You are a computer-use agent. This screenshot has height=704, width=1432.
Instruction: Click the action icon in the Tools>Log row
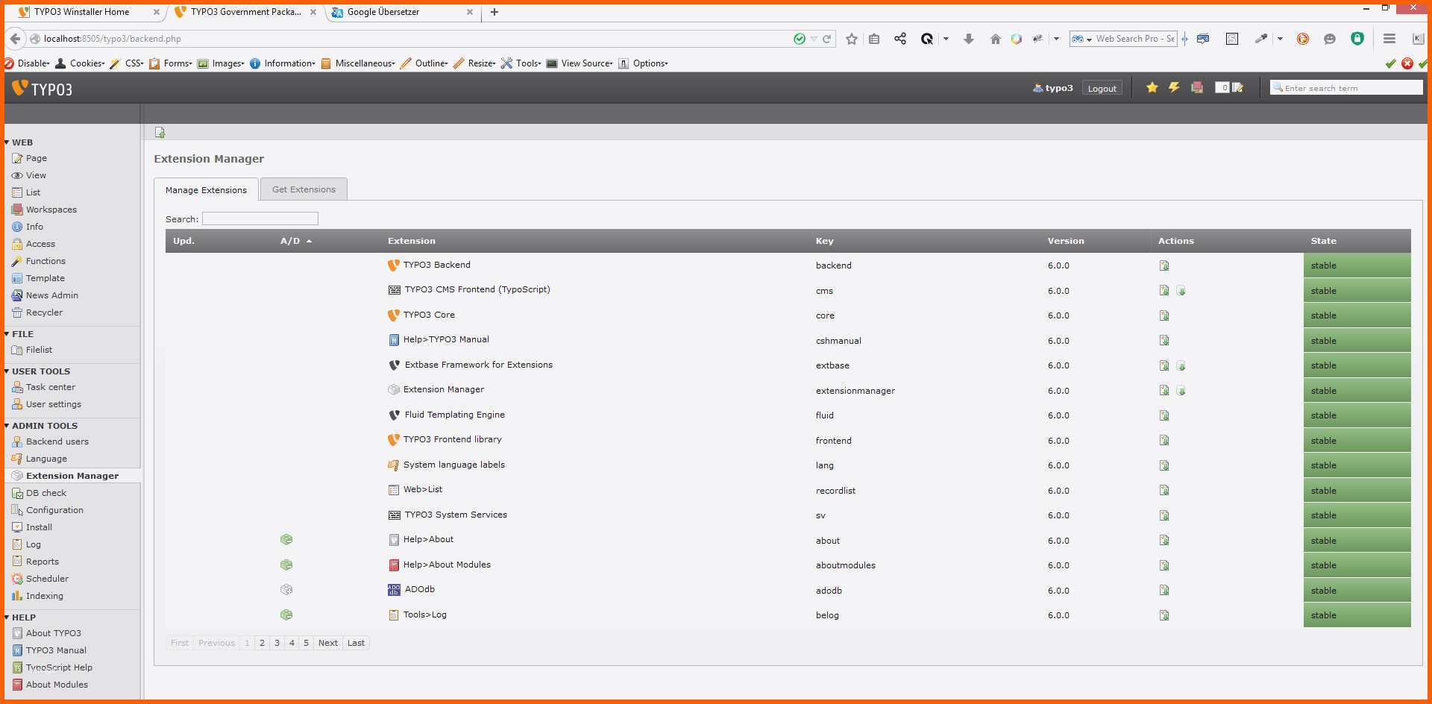[x=1164, y=615]
